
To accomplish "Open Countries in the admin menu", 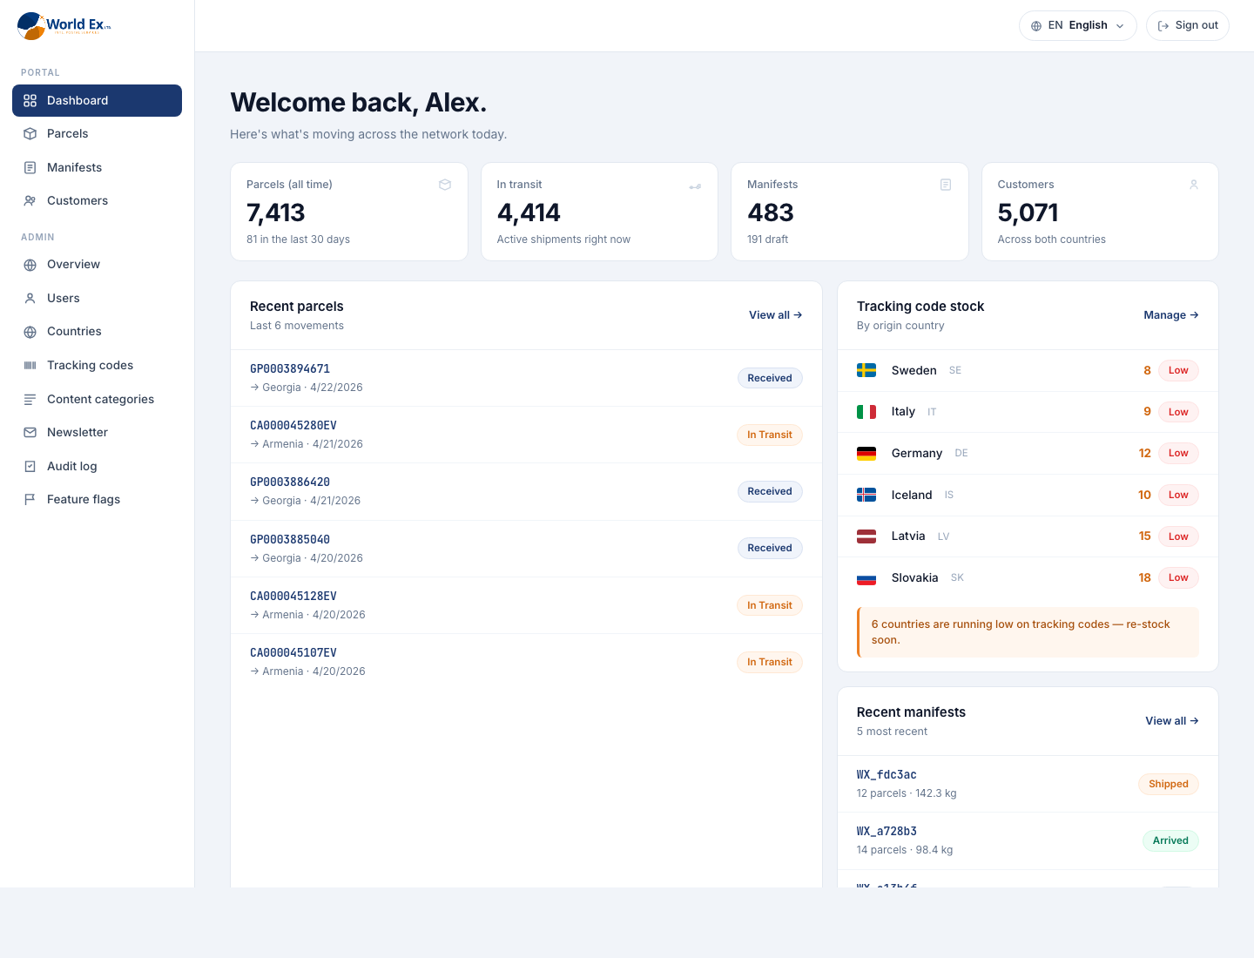I will [97, 332].
